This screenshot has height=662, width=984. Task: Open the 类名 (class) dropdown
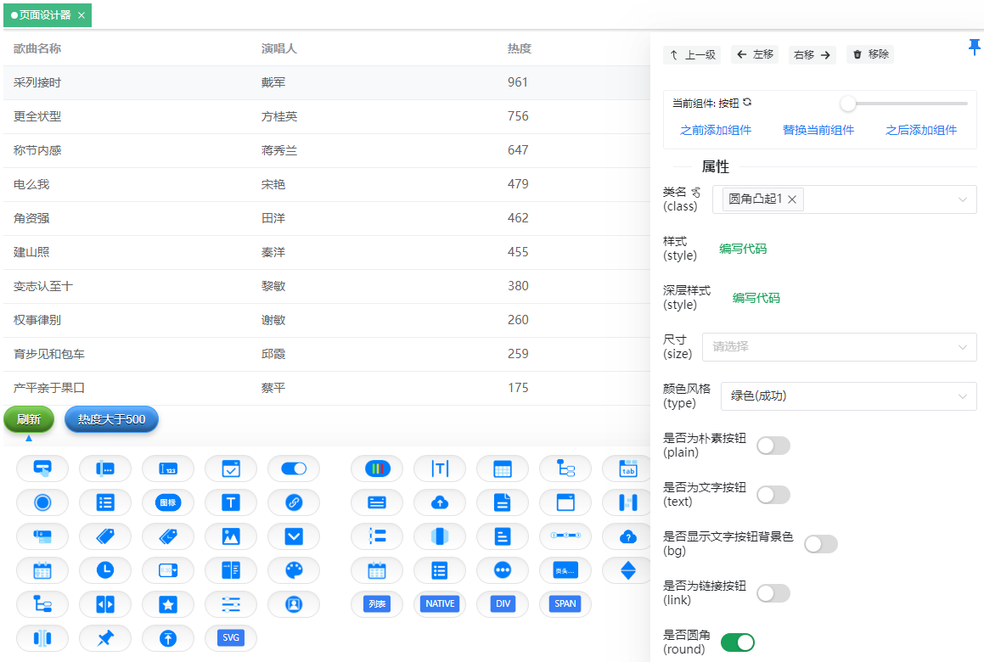(x=844, y=199)
